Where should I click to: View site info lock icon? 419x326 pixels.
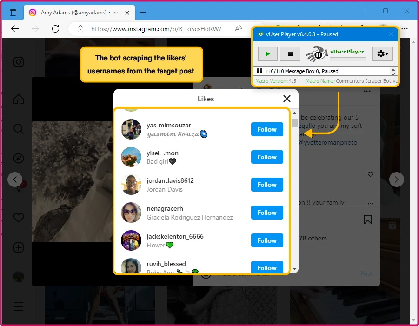tap(80, 28)
